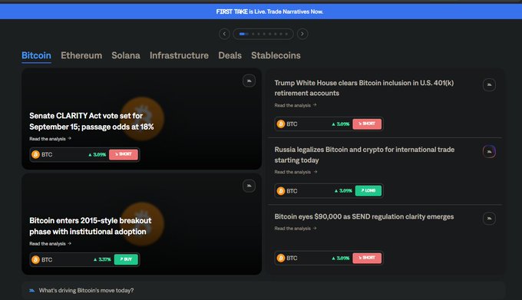Open Bitcoin eyes $90,000 headline
The width and height of the screenshot is (522, 300).
pyautogui.click(x=364, y=216)
